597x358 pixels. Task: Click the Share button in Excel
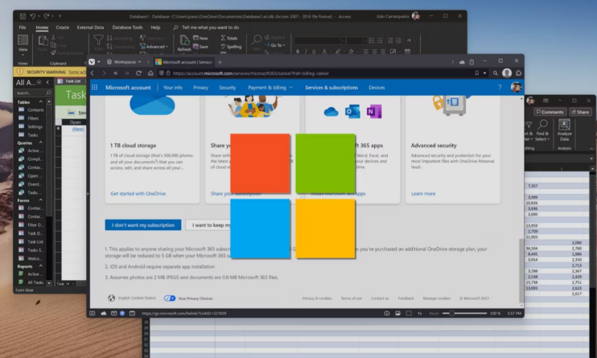tap(579, 112)
